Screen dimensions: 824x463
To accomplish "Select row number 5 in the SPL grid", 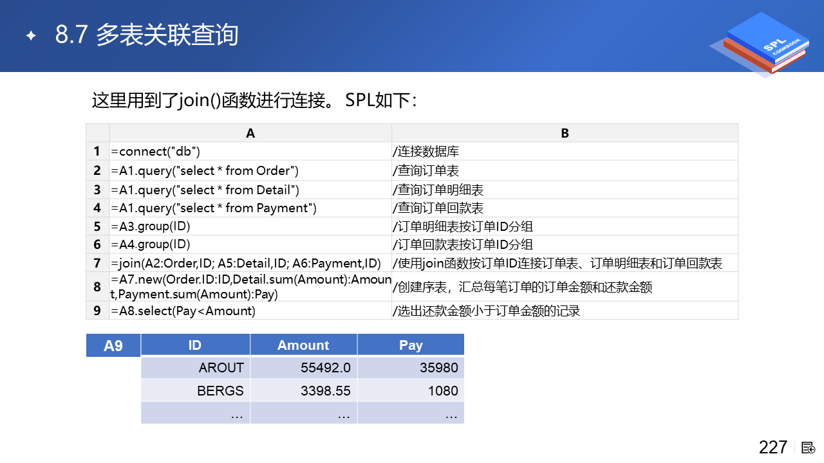I will point(97,226).
